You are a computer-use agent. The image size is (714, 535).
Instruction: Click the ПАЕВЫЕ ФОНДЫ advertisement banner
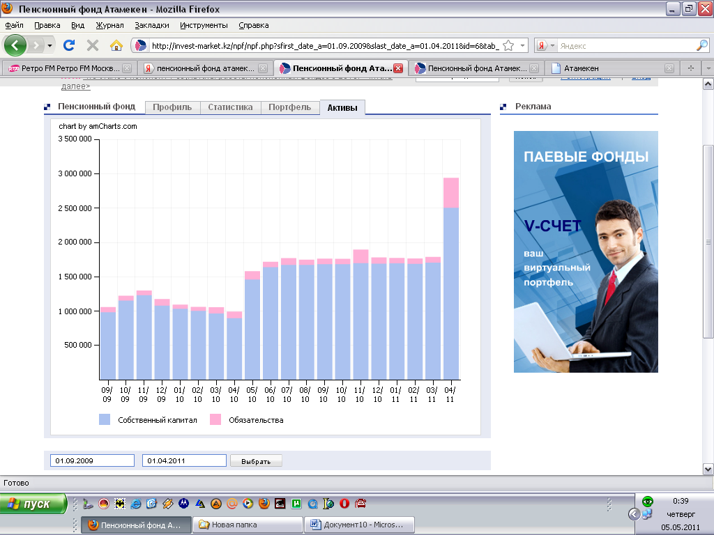[x=586, y=251]
